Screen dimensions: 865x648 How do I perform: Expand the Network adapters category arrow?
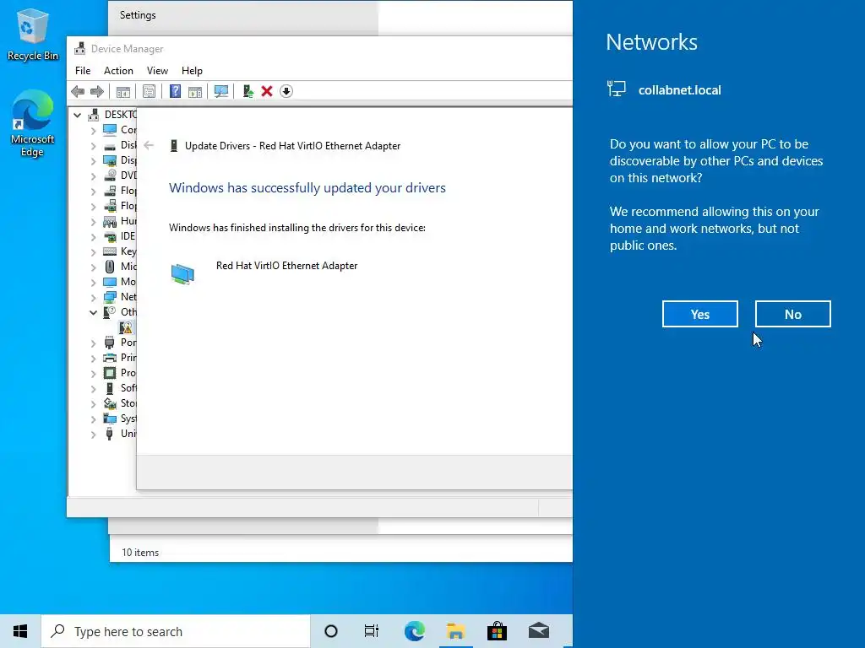[x=93, y=297]
